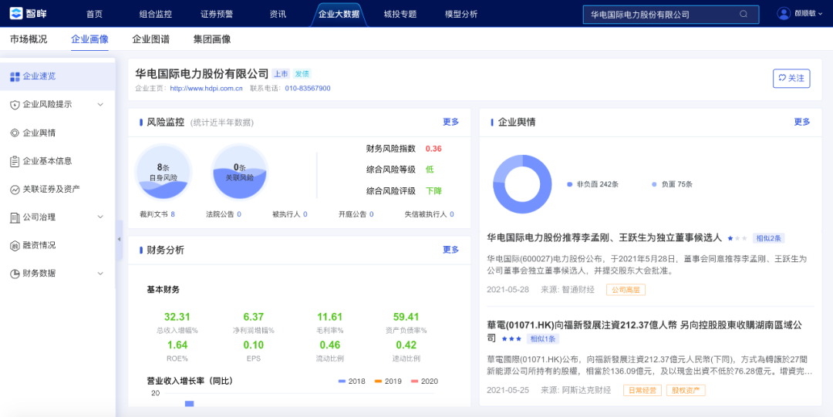
Task: Select 企业大数据 navigation tab
Action: tap(339, 15)
